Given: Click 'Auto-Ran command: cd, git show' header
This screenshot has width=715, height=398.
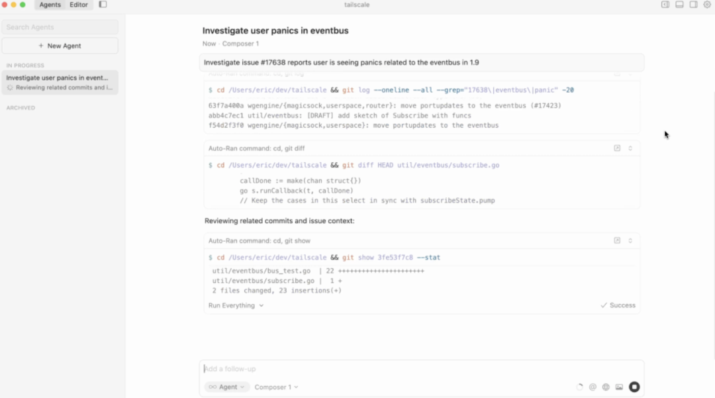Looking at the screenshot, I should [x=259, y=240].
